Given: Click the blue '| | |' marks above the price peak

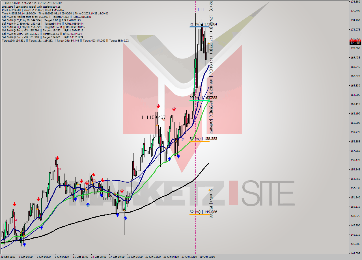Looking at the screenshot, I should 201,10.
